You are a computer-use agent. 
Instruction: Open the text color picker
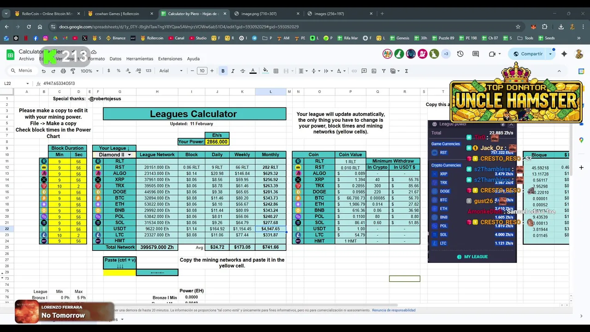tap(253, 71)
